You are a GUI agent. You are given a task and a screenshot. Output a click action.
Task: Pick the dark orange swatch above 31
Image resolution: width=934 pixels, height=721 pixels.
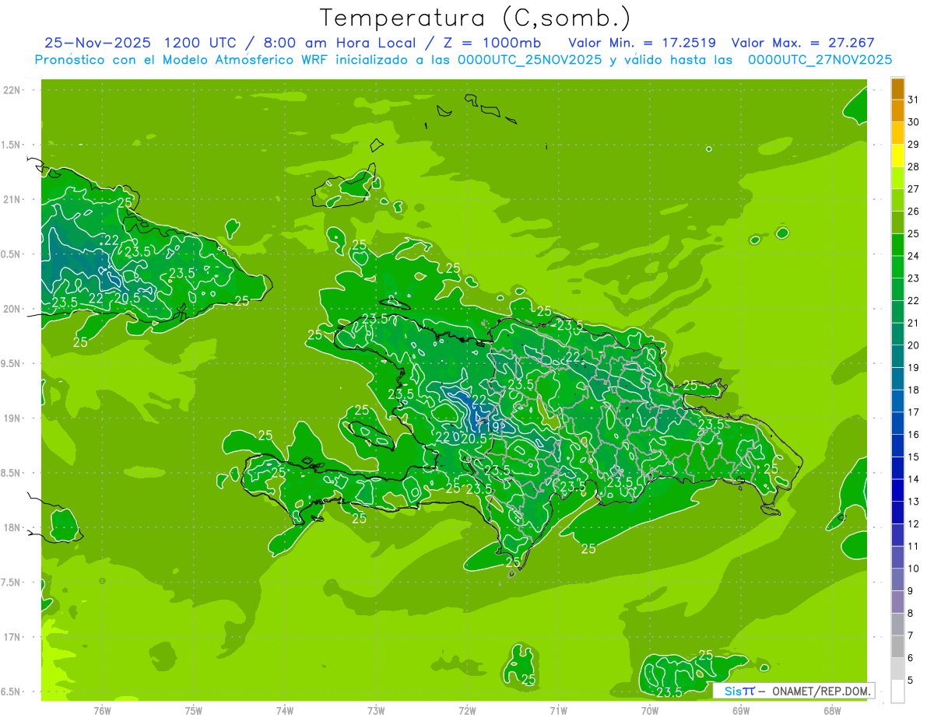click(897, 89)
